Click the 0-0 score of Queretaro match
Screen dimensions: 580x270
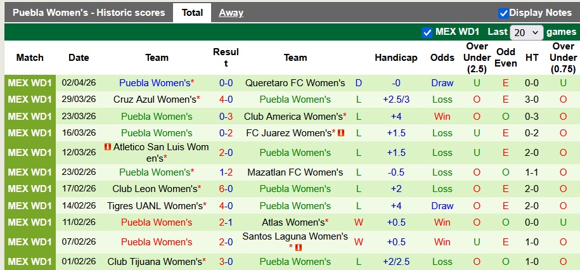pos(226,83)
